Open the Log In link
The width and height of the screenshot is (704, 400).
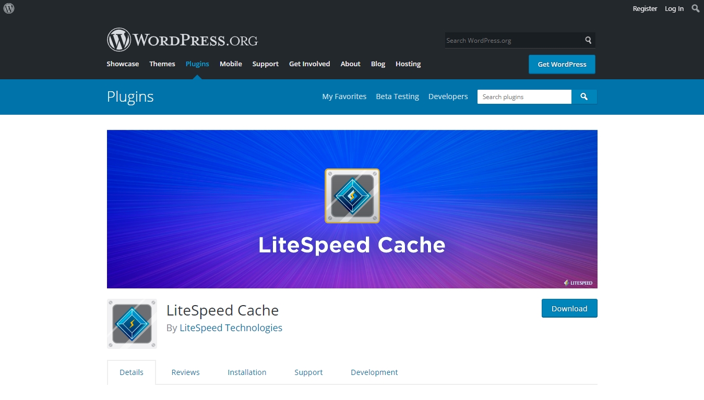point(674,8)
